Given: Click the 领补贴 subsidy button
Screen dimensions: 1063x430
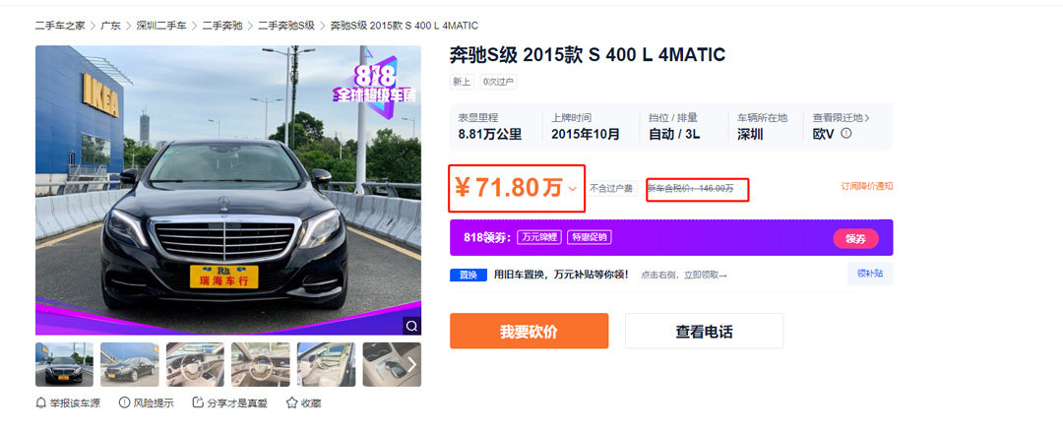Looking at the screenshot, I should (x=870, y=274).
